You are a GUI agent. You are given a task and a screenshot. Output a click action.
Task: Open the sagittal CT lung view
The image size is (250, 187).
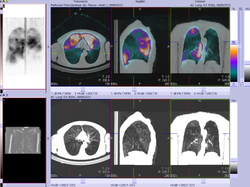140,138
